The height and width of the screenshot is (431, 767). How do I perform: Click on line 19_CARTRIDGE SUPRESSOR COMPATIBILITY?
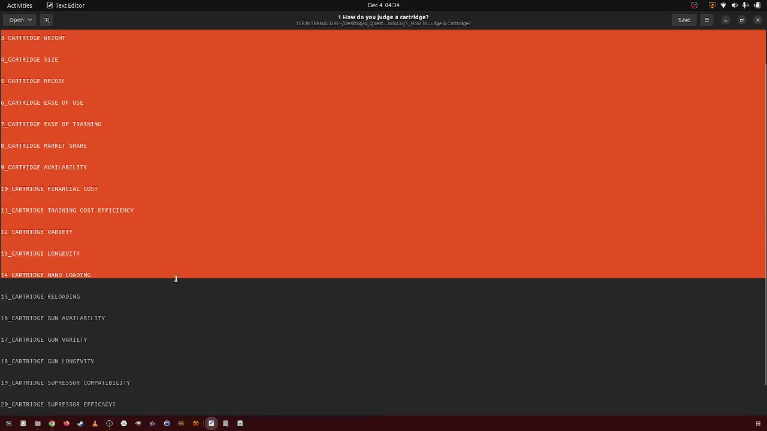[x=65, y=383]
